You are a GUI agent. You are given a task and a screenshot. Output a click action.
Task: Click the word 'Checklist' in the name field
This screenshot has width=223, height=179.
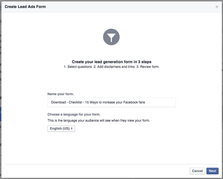click(x=75, y=102)
